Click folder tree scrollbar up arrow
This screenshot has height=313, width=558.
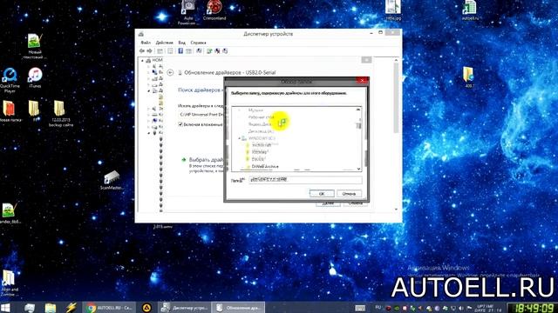click(x=358, y=110)
